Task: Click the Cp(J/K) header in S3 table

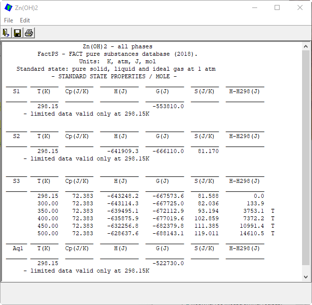Action: point(77,181)
